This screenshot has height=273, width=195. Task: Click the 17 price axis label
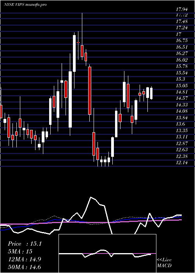coord(179,34)
